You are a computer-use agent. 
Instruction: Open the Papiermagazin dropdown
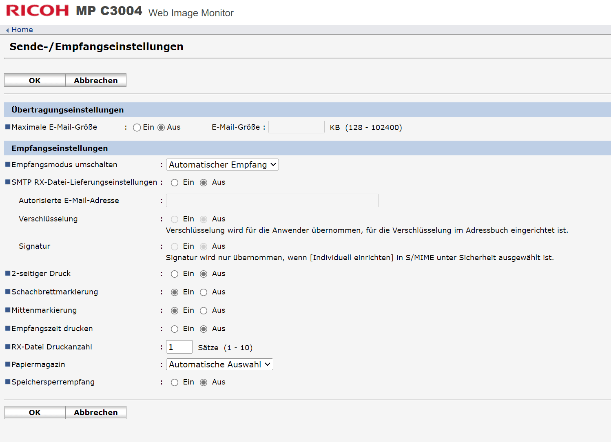(219, 365)
